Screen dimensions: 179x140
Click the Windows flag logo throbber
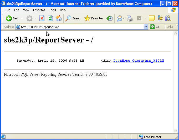click(x=173, y=10)
